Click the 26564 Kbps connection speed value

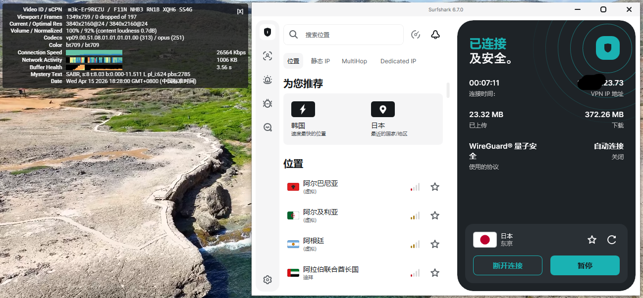pos(231,52)
